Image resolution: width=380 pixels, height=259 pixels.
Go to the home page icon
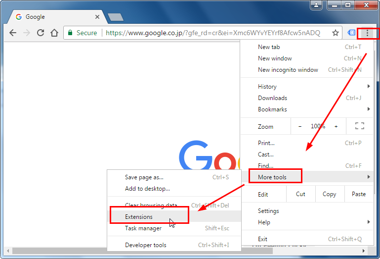pyautogui.click(x=54, y=33)
